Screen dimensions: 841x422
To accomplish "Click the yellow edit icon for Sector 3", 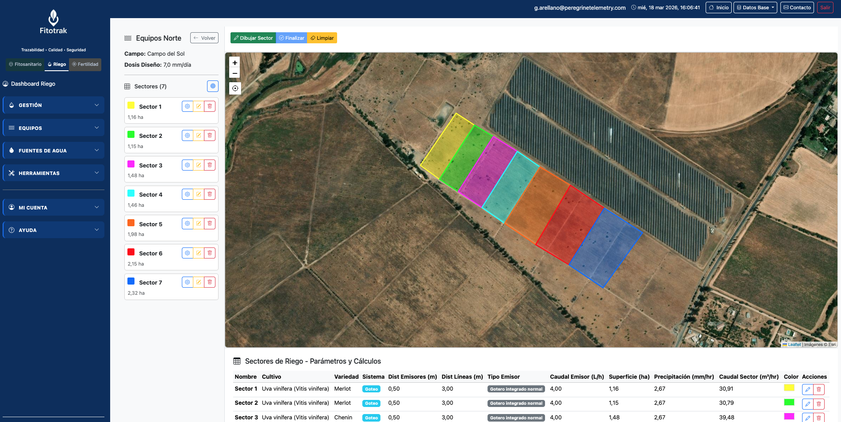I will coord(199,165).
